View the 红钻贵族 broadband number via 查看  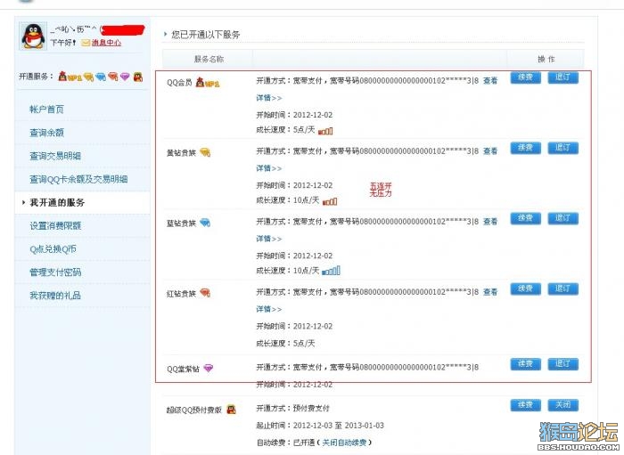pyautogui.click(x=490, y=292)
